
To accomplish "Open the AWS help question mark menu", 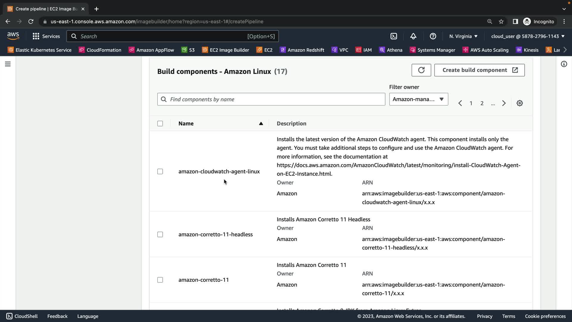I will tap(433, 36).
